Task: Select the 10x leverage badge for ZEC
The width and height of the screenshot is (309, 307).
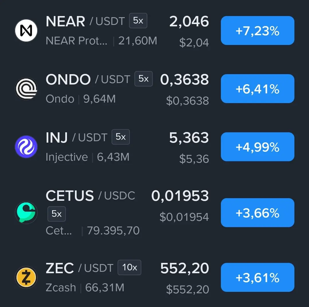Action: tap(130, 267)
